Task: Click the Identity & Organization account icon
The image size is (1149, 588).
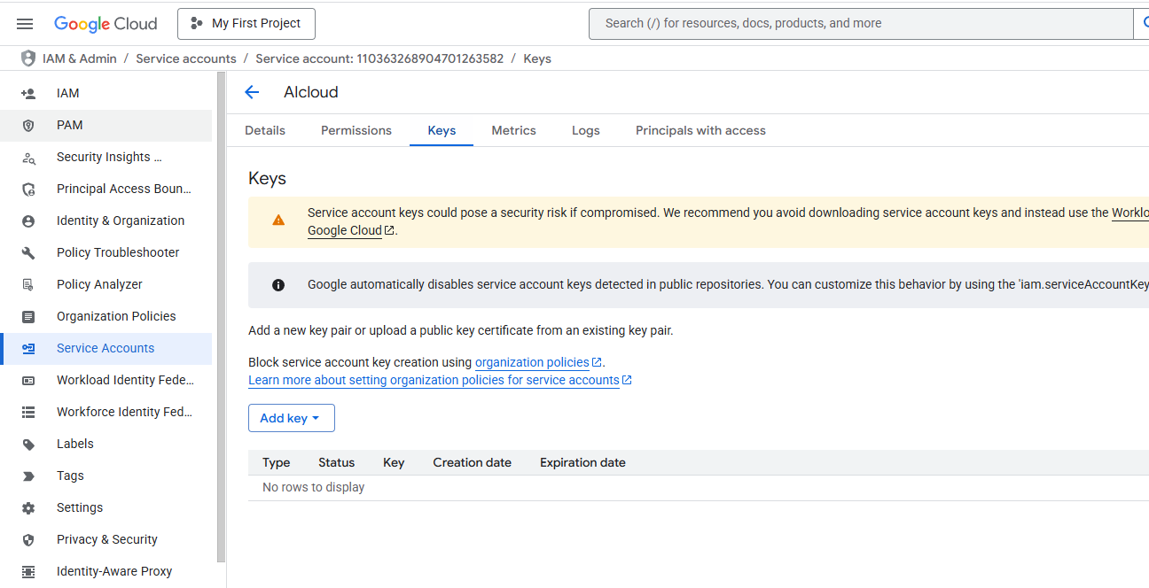Action: click(x=28, y=220)
